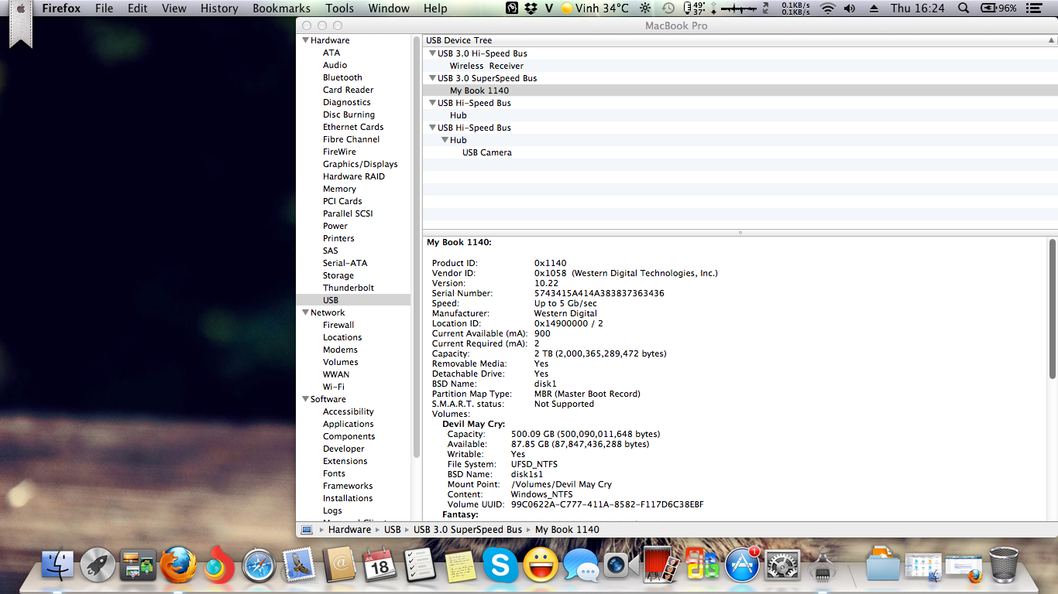Select Firewall under Network
The width and height of the screenshot is (1058, 594).
tap(338, 325)
